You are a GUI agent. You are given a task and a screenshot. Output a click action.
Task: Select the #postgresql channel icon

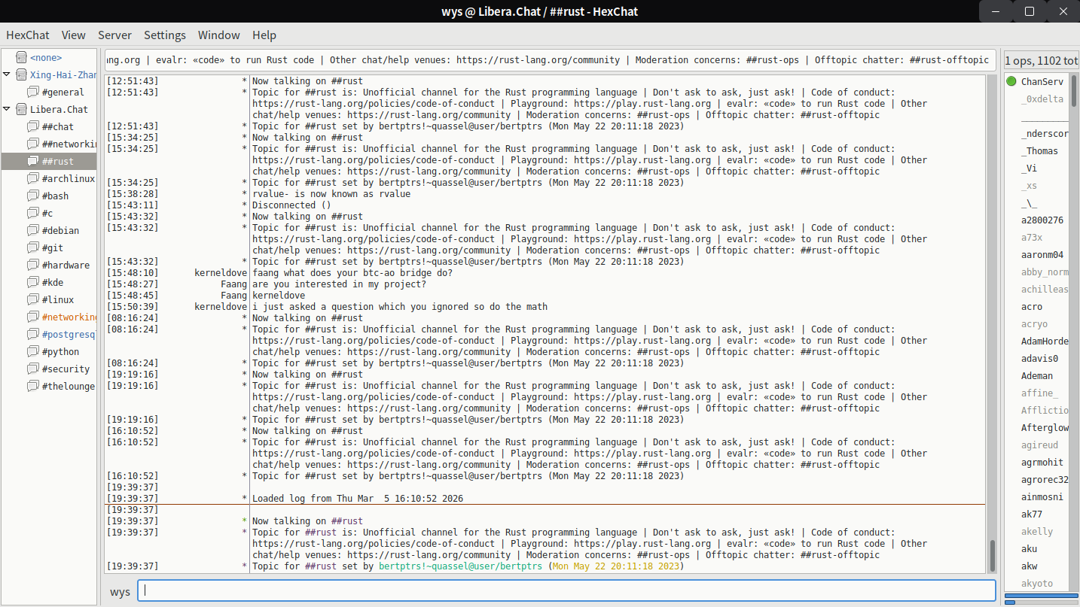[x=33, y=334]
